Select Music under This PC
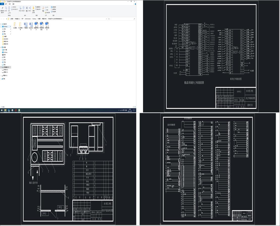The image size is (280, 226). point(5,65)
